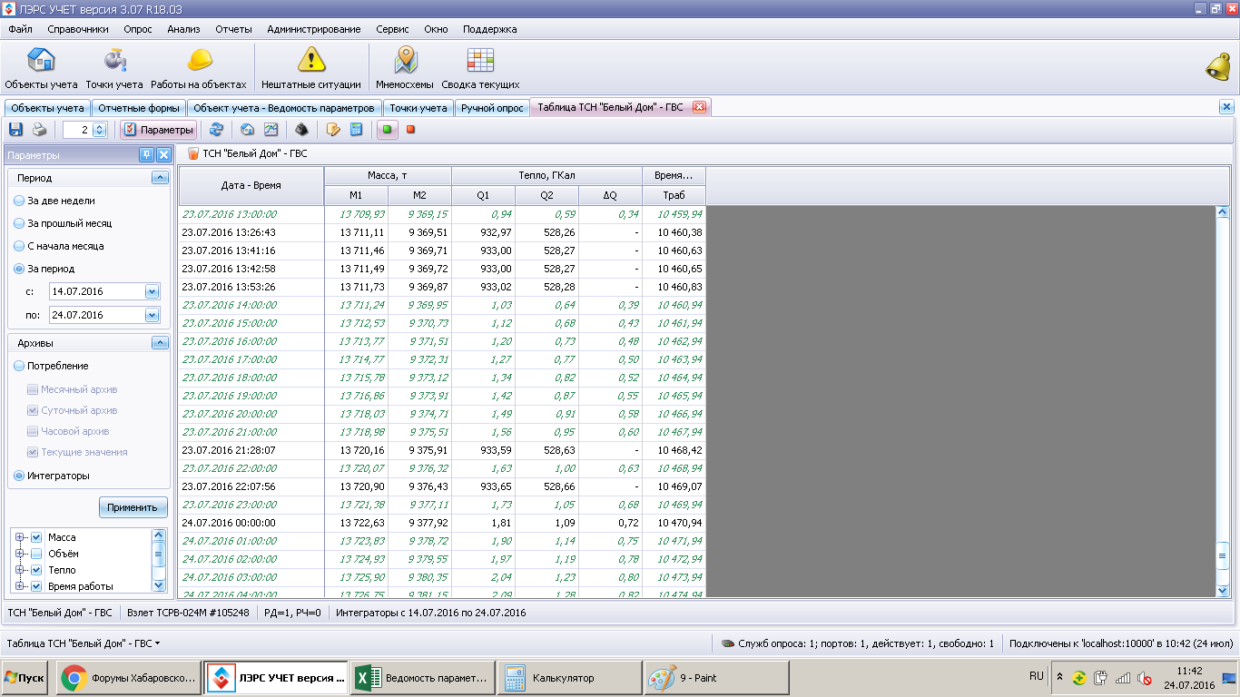Open 9 - Paint from the taskbar
This screenshot has height=697, width=1240.
tap(716, 678)
